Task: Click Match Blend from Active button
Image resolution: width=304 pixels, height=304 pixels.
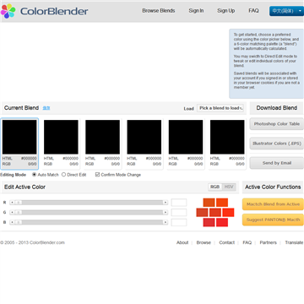Action: pyautogui.click(x=273, y=204)
